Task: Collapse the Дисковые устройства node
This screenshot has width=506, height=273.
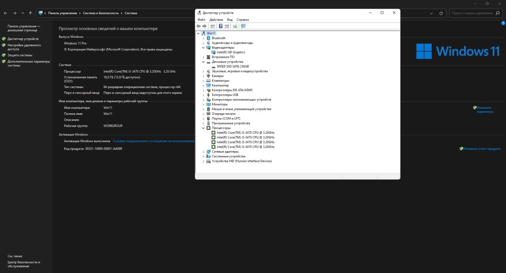Action: tap(204, 62)
